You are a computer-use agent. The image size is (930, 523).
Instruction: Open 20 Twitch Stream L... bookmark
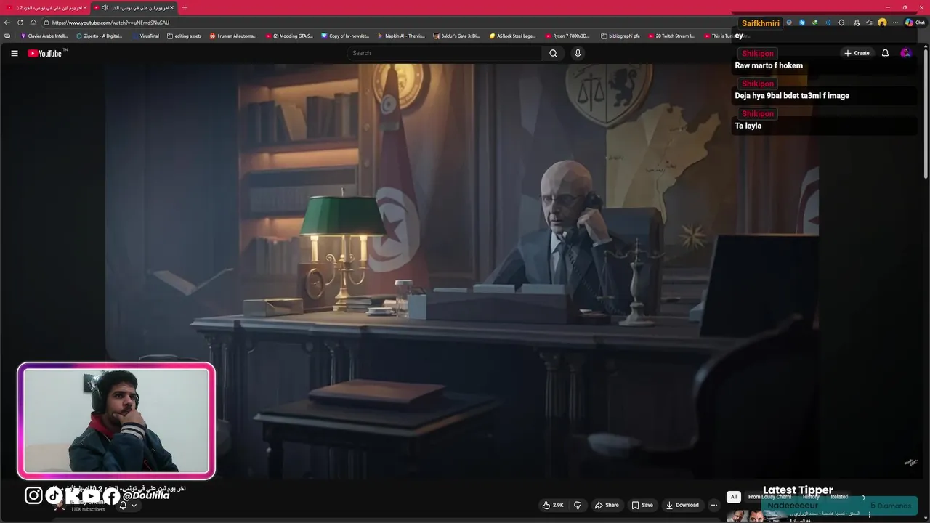(671, 36)
